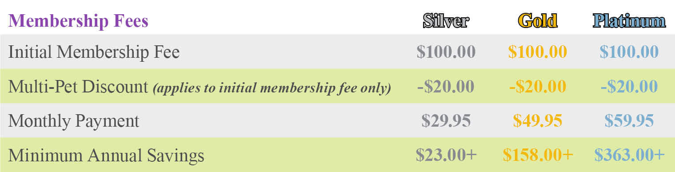675x172 pixels.
Task: Click the Initial Membership Fee row label
Action: [94, 52]
